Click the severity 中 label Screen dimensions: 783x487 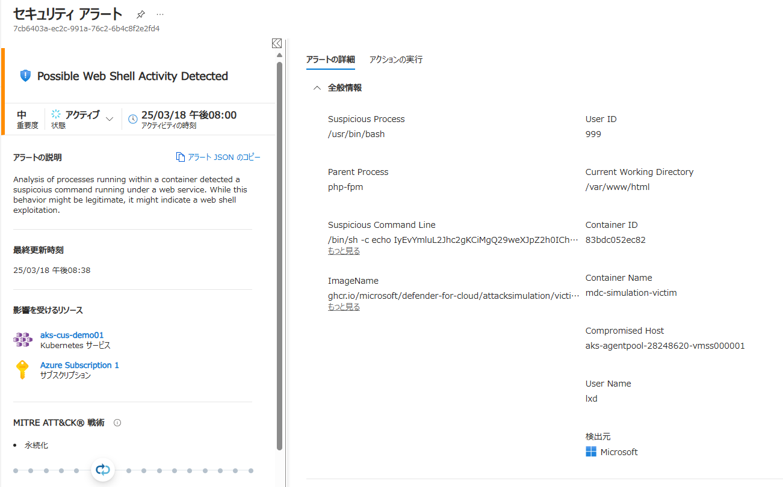click(22, 114)
